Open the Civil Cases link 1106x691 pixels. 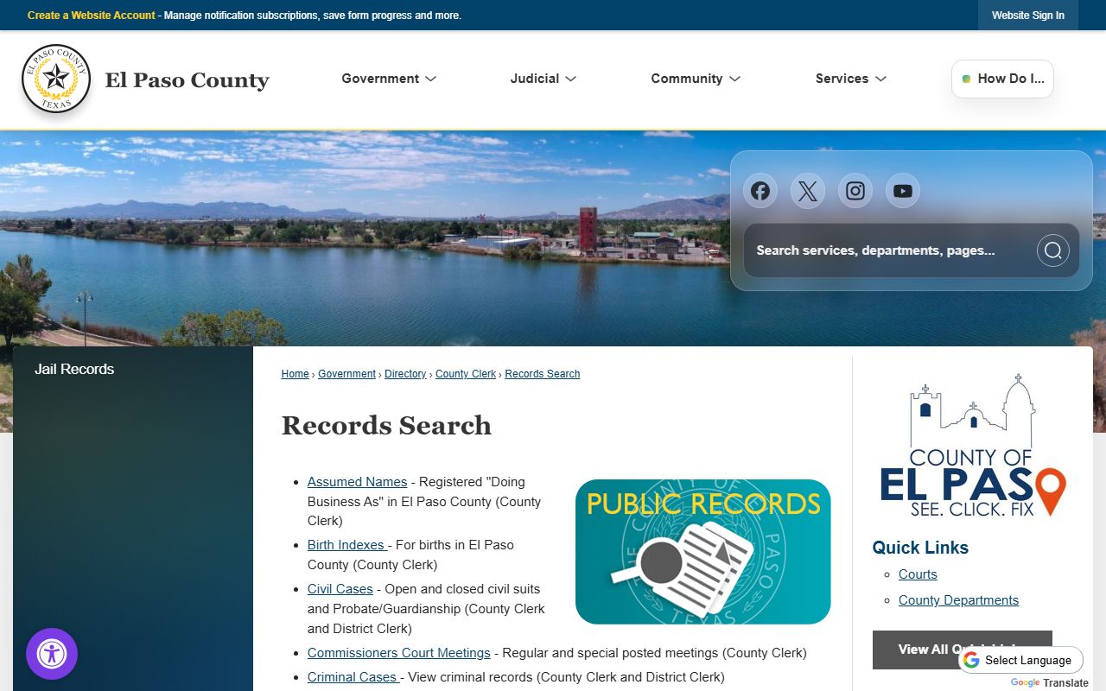pyautogui.click(x=340, y=589)
